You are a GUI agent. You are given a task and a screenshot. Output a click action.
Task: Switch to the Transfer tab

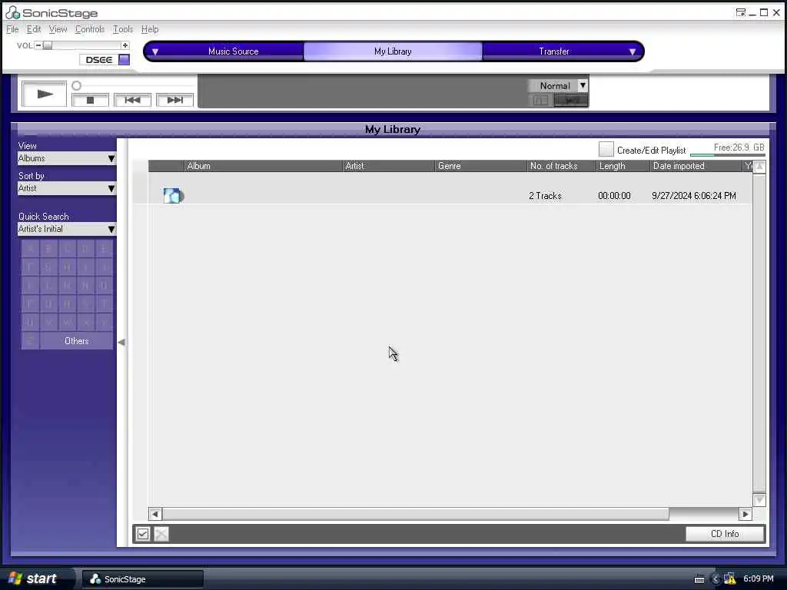tap(553, 51)
